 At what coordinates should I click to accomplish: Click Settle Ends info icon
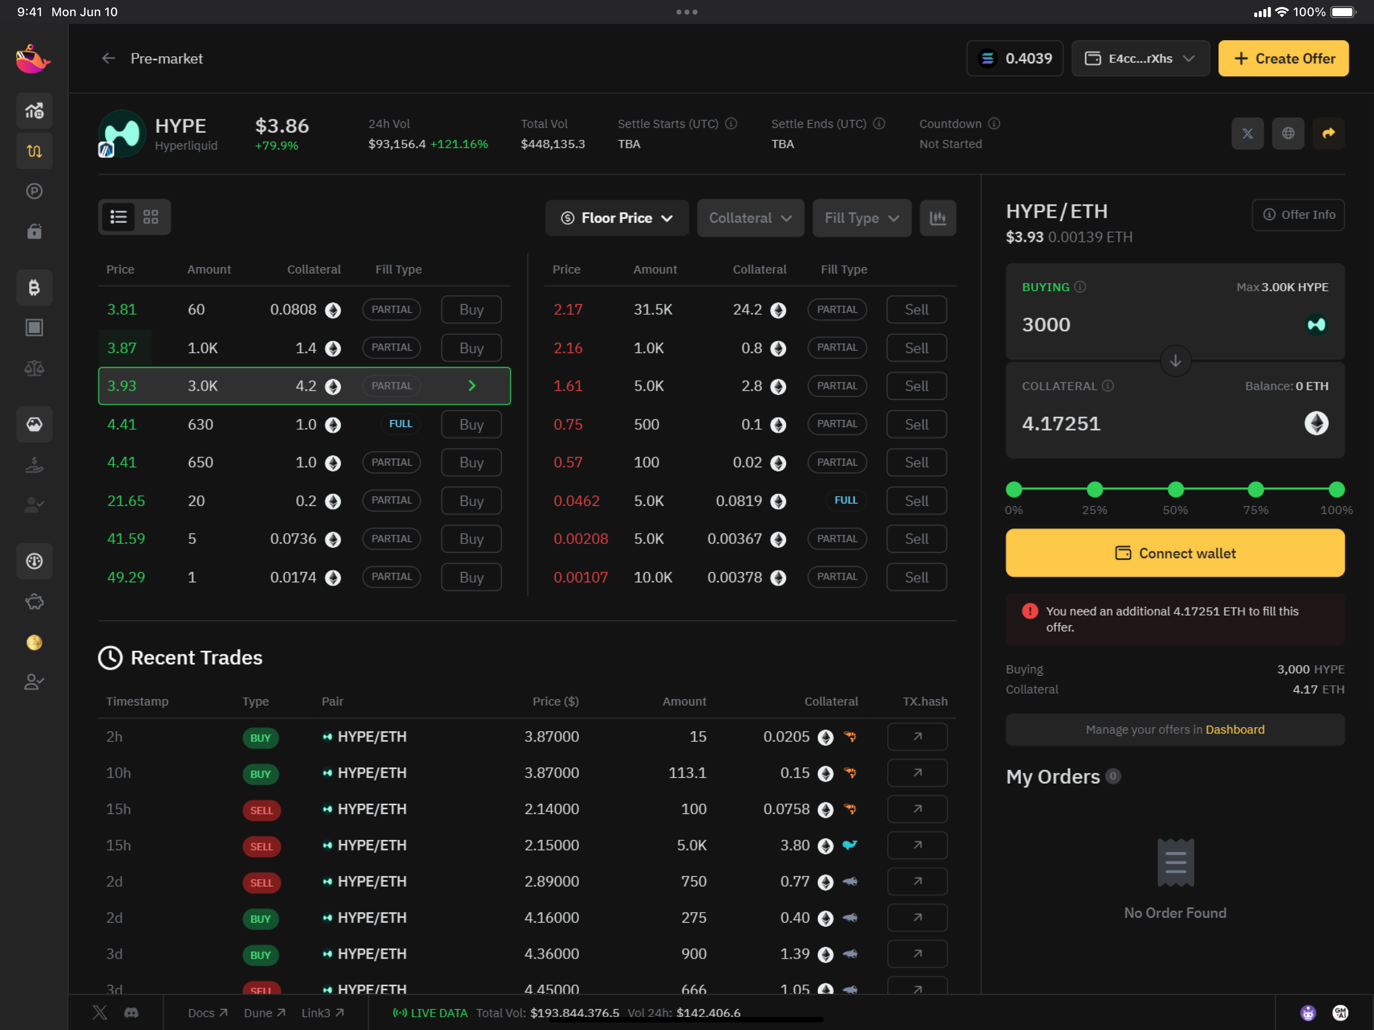point(879,124)
